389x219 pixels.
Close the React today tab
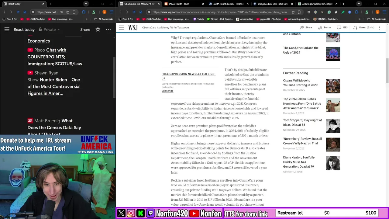point(43,4)
